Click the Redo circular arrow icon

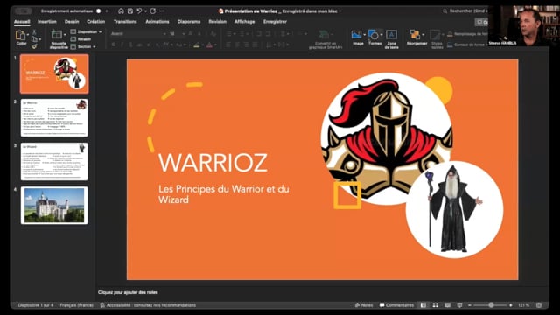(x=153, y=11)
